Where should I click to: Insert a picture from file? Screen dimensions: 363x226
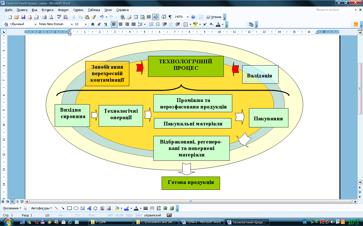108,208
